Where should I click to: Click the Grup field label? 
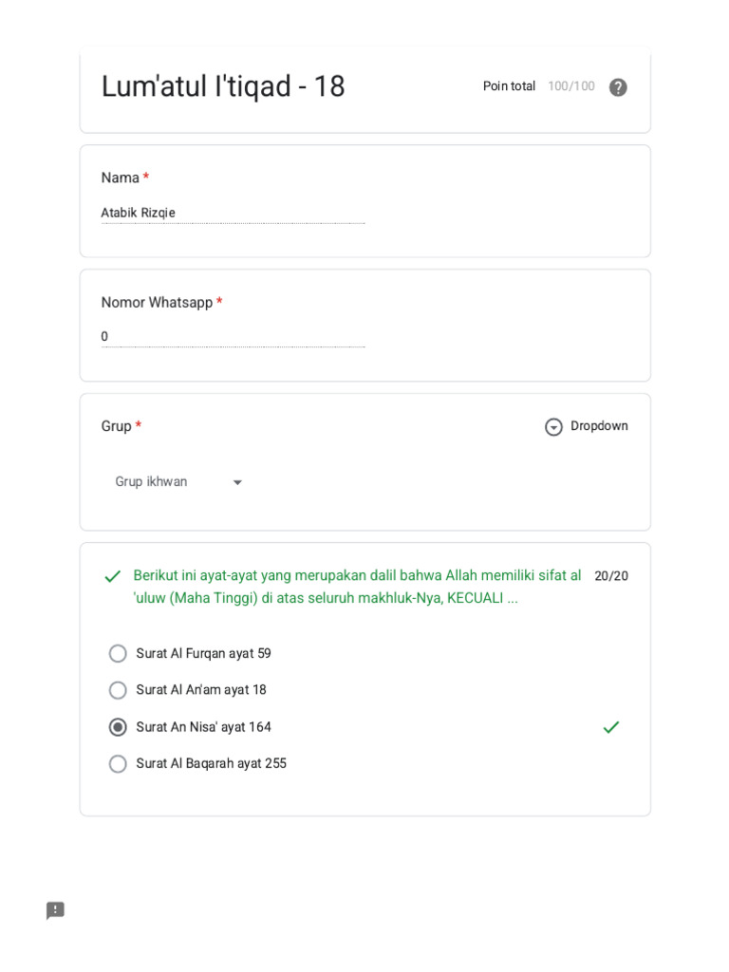pyautogui.click(x=116, y=426)
